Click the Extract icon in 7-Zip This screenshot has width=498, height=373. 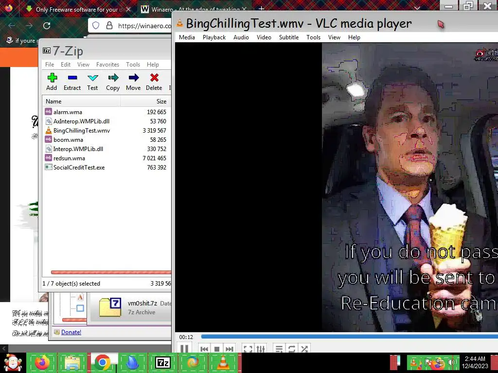[72, 82]
